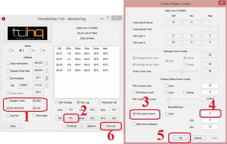The image size is (227, 144).
Task: Increase Clock Modulation with up arrow
Action: coord(47,62)
